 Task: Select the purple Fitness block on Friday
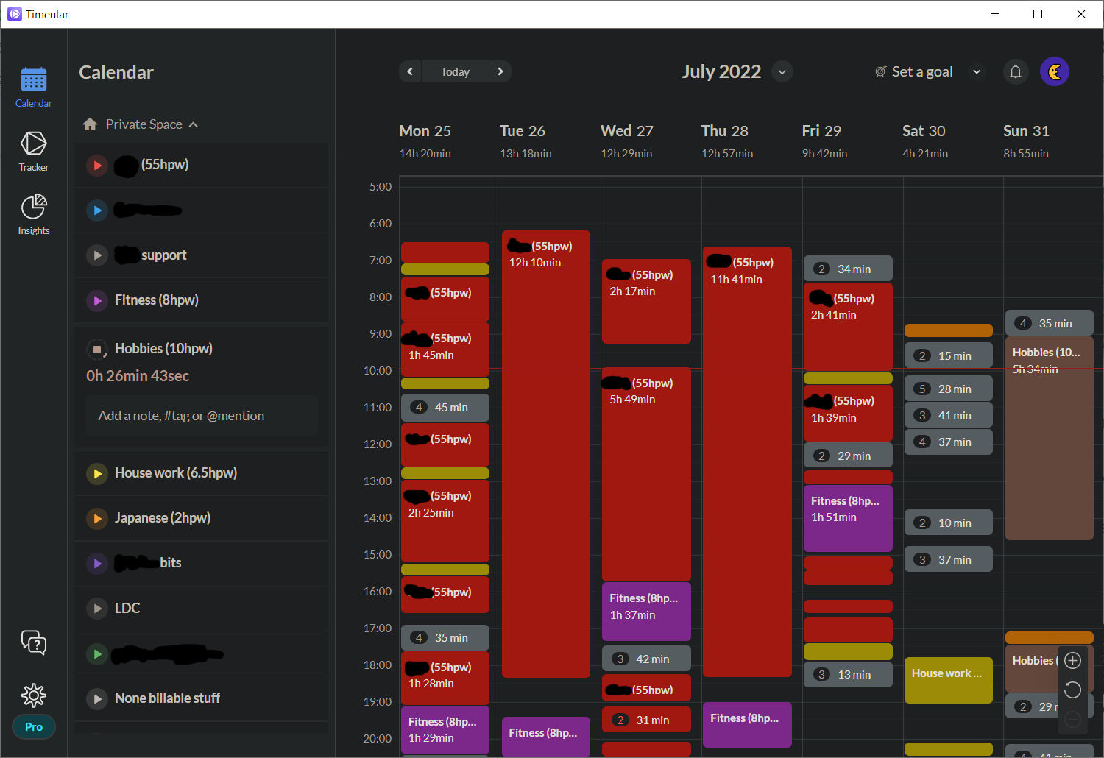point(848,518)
